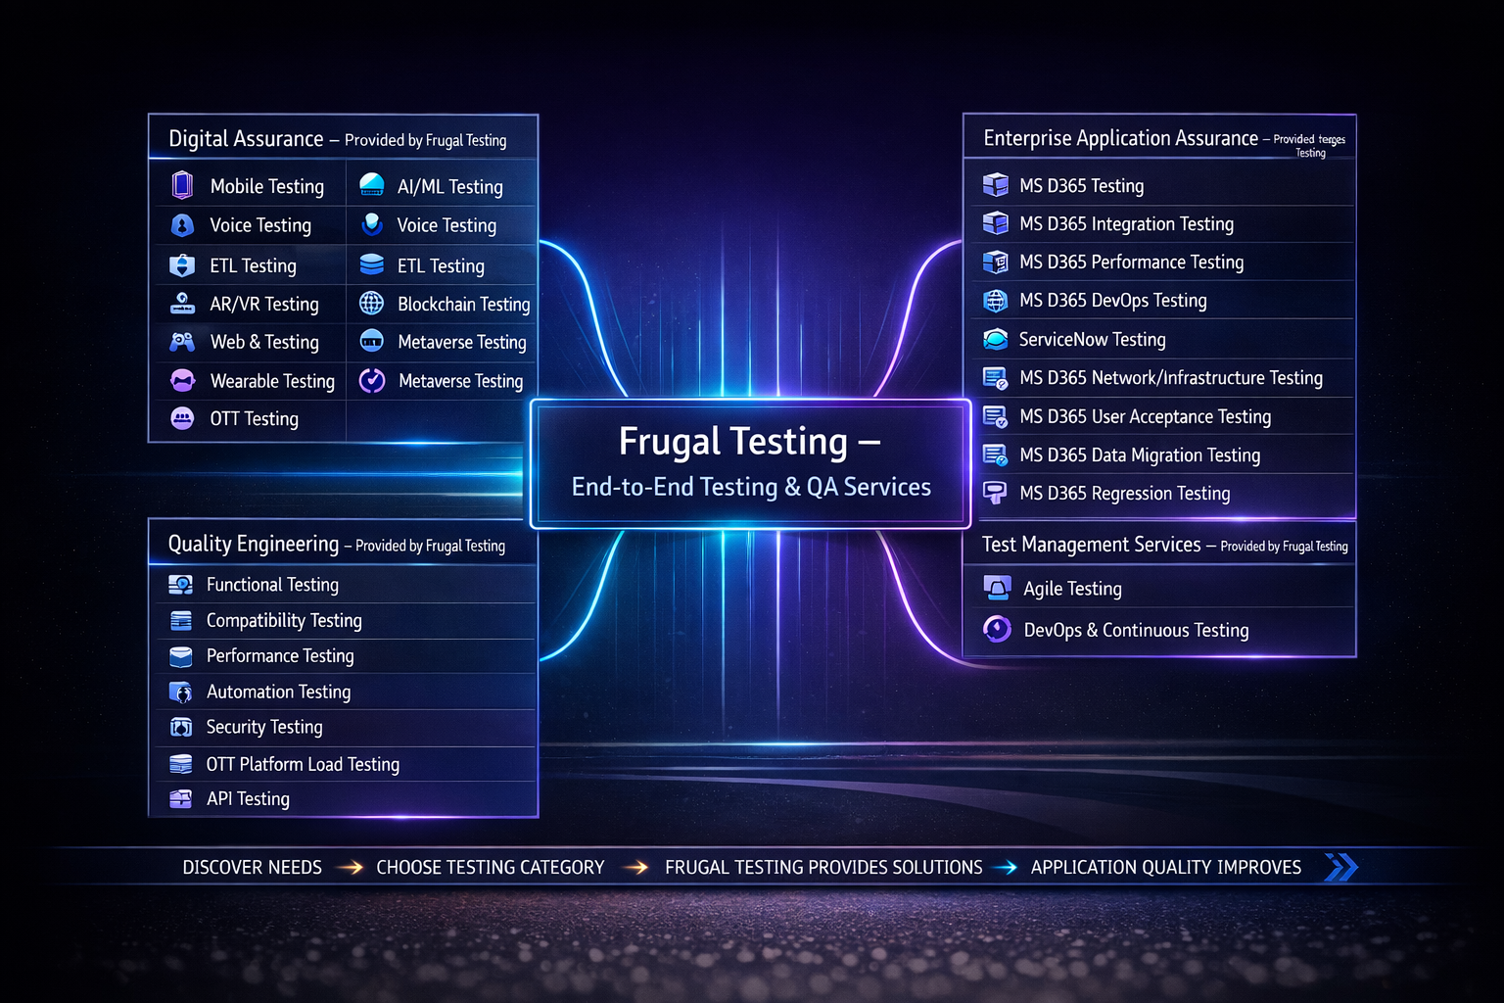
Task: Click the CHOOSE TESTING CATEGORY step
Action: [x=491, y=867]
